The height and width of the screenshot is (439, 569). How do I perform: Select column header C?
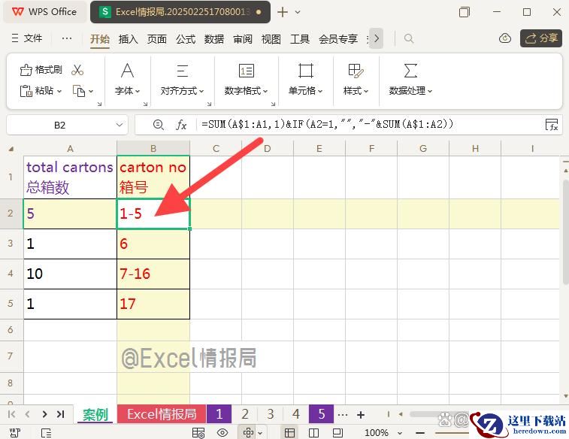click(216, 148)
